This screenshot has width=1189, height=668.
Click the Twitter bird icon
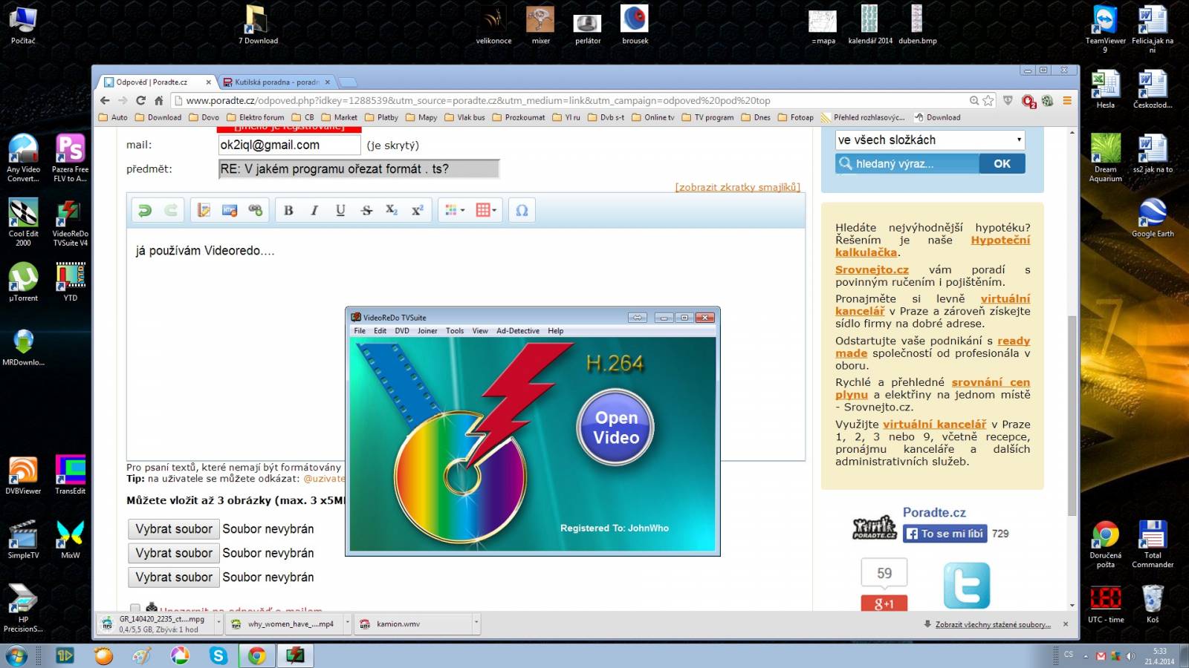(x=967, y=585)
